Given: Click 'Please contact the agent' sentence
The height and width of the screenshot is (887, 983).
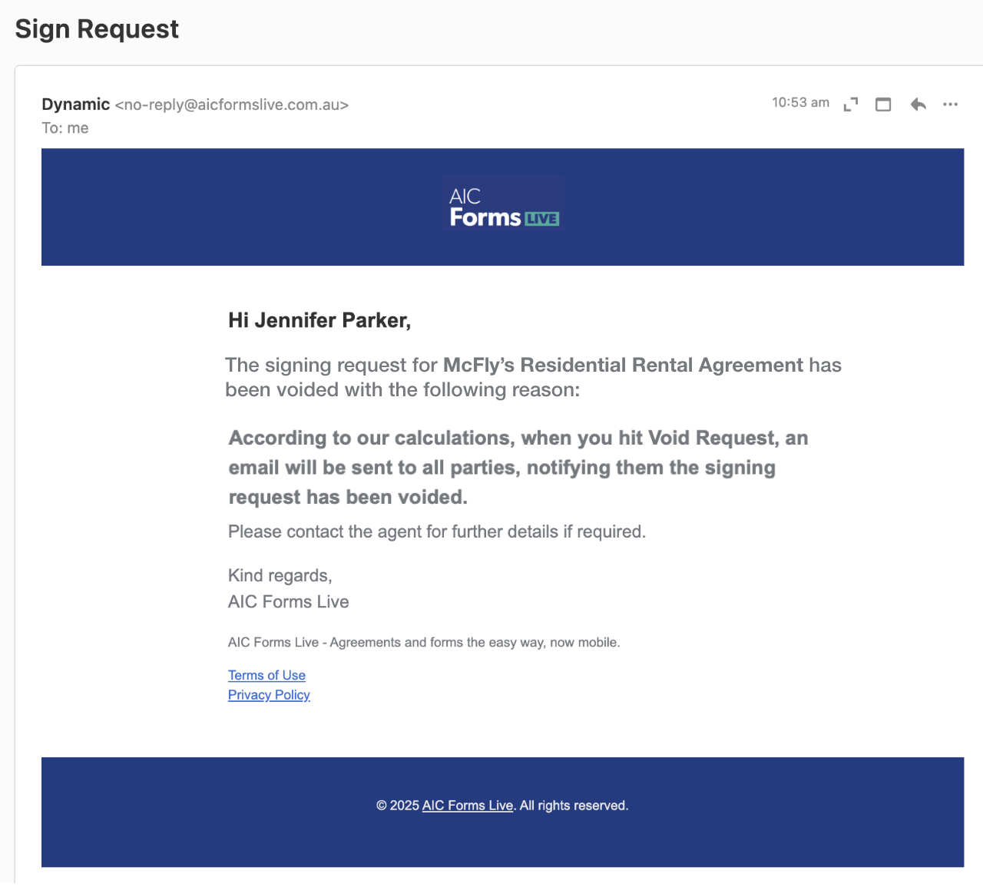Looking at the screenshot, I should 437,531.
